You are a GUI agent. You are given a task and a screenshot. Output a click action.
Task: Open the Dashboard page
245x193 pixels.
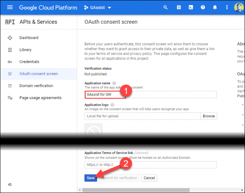pyautogui.click(x=29, y=38)
